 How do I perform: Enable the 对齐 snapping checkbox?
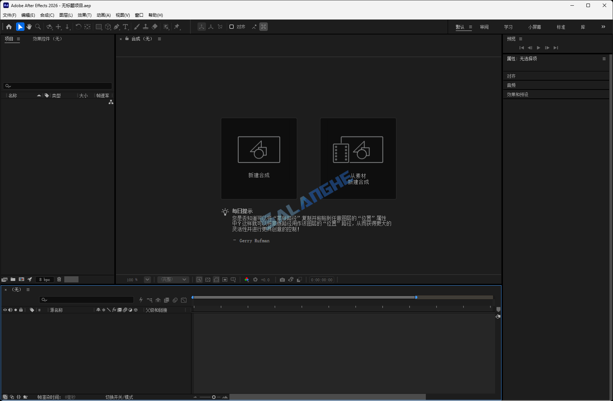(232, 27)
